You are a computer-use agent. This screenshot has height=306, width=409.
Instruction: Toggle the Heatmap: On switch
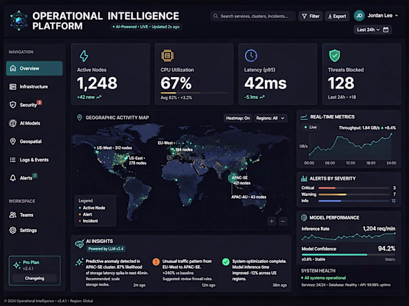[x=238, y=118]
